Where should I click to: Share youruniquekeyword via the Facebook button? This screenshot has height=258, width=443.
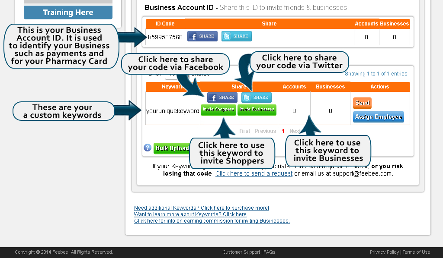click(x=222, y=98)
